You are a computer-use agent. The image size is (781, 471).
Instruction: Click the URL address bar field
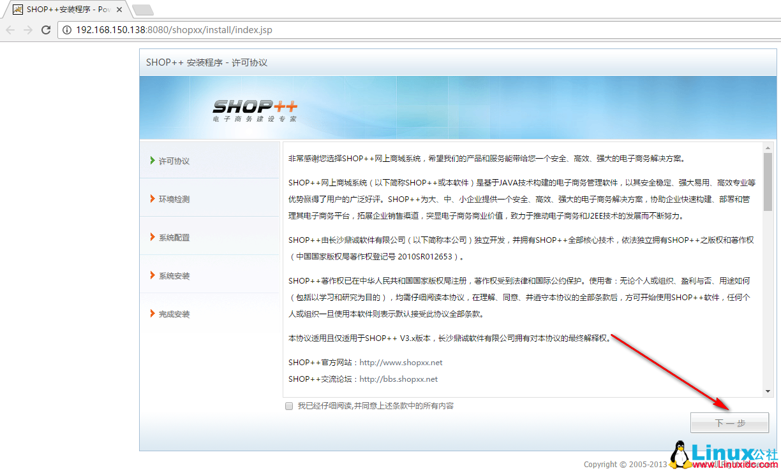[383, 30]
